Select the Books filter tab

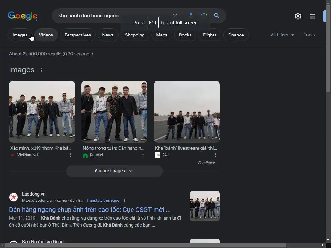tap(185, 35)
